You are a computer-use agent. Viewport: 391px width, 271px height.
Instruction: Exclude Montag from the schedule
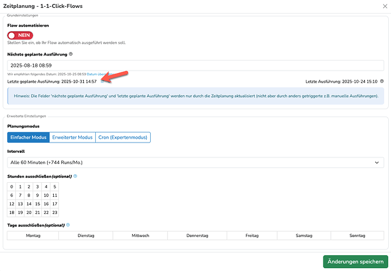[33, 235]
